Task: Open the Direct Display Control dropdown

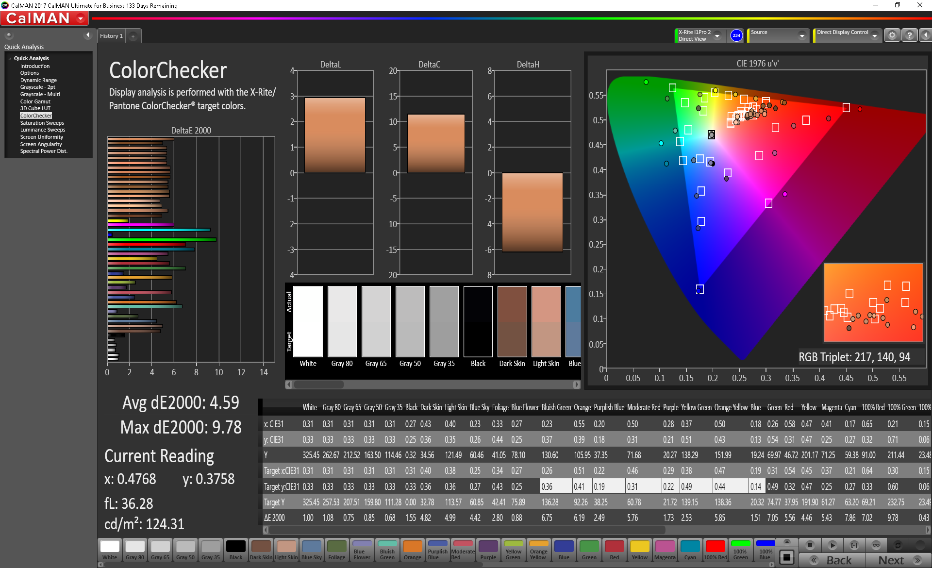Action: (874, 35)
